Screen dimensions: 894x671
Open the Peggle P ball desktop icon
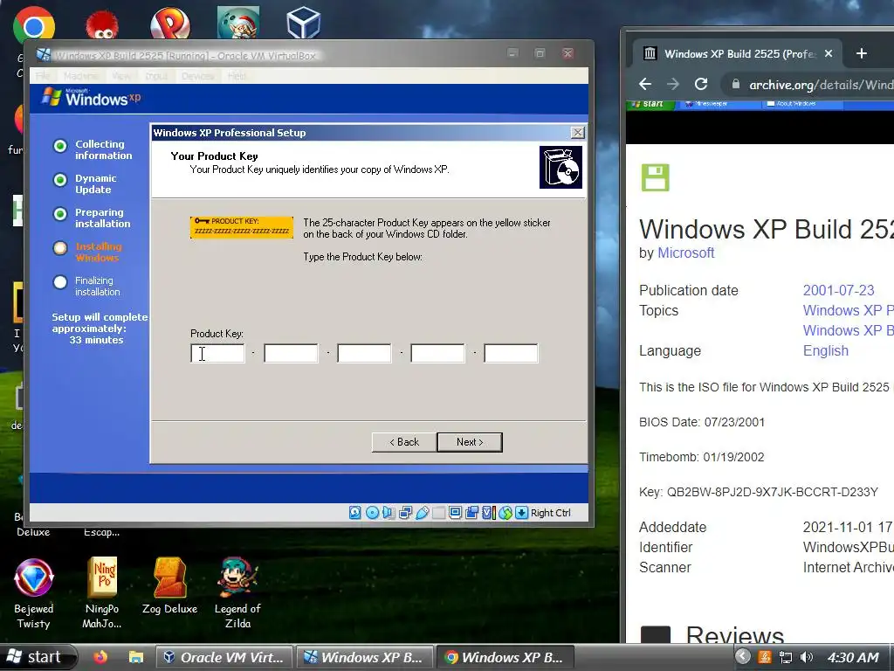[x=170, y=24]
